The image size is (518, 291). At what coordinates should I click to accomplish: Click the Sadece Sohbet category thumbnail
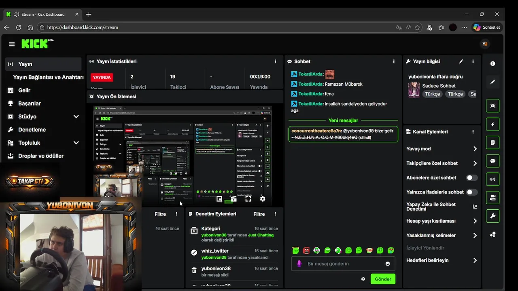tap(414, 90)
